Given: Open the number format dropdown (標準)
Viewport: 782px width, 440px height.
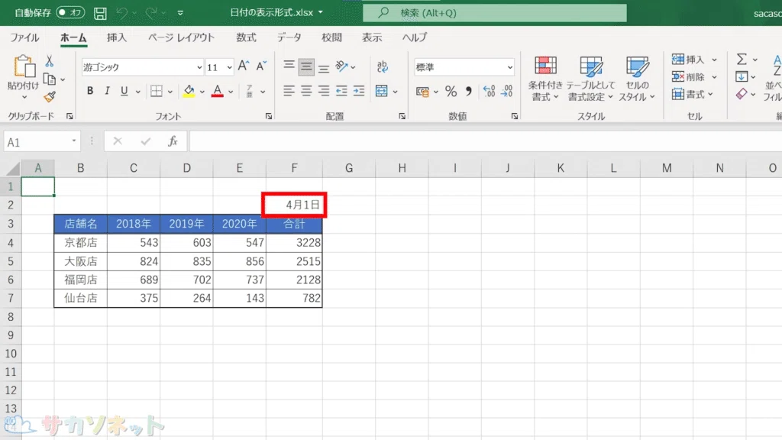Looking at the screenshot, I should tap(509, 67).
